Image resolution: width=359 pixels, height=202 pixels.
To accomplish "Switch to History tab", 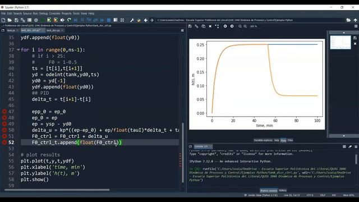I will click(283, 190).
